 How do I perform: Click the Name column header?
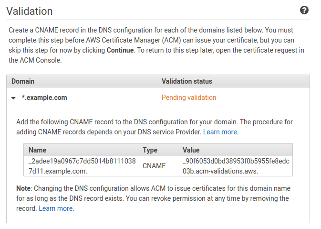click(38, 150)
